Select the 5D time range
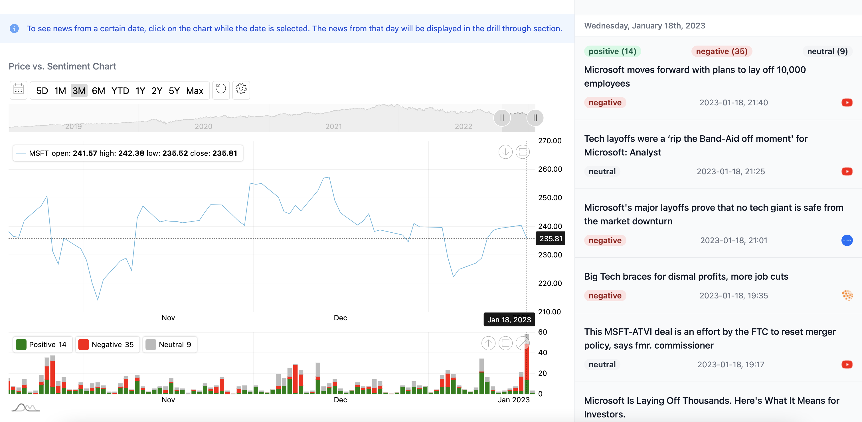The height and width of the screenshot is (422, 862). click(x=42, y=91)
